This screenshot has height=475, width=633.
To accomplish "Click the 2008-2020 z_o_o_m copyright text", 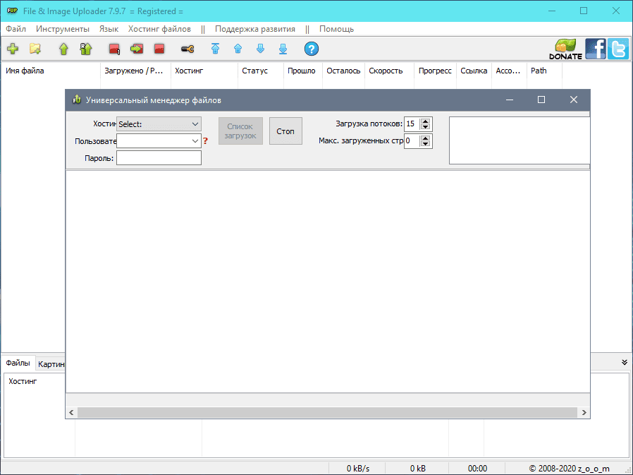I will [570, 468].
